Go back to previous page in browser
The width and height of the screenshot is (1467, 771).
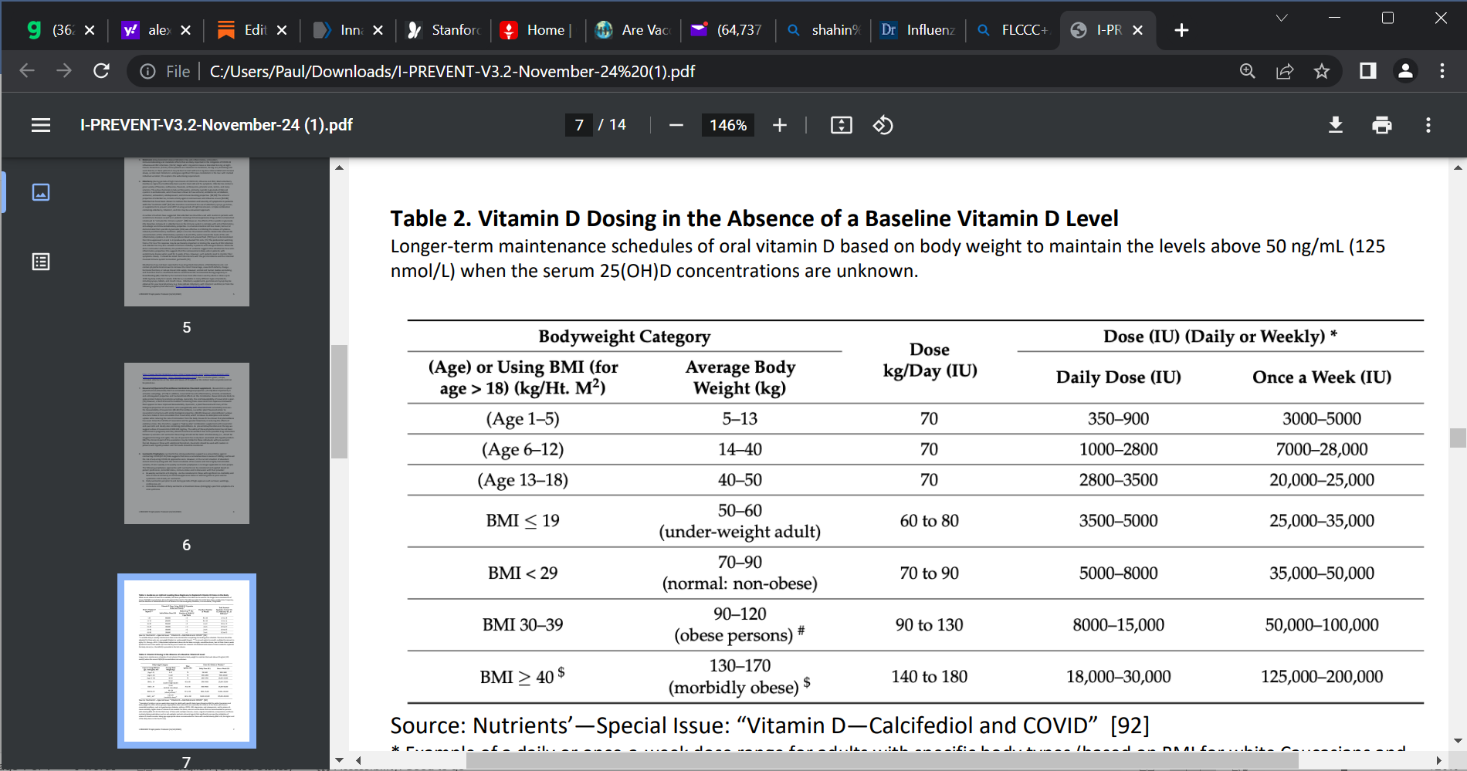pos(27,71)
